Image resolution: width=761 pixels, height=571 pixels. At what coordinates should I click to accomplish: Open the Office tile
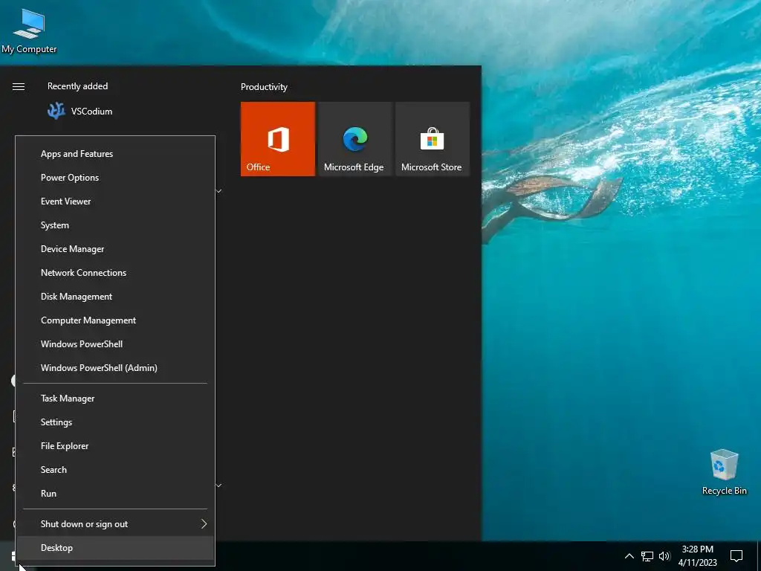pos(278,139)
